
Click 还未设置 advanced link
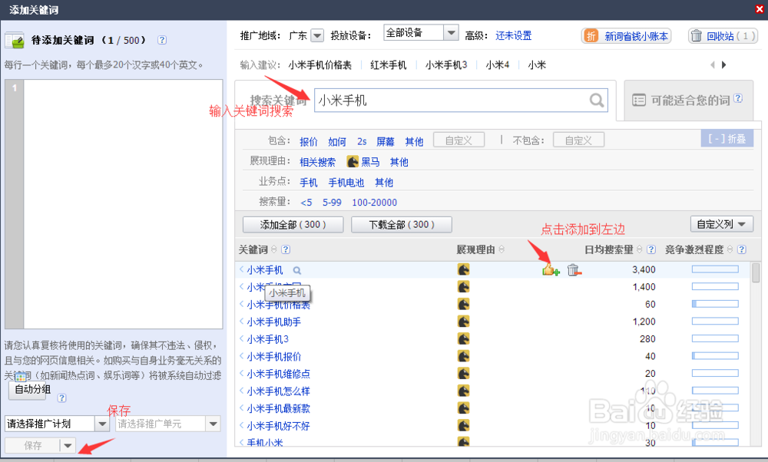513,36
